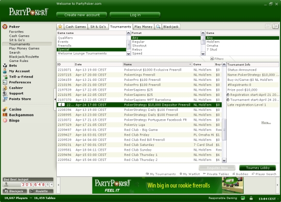The width and height of the screenshot is (281, 202).
Task: Click the Tell-a-Friend icon
Action: coord(5,77)
